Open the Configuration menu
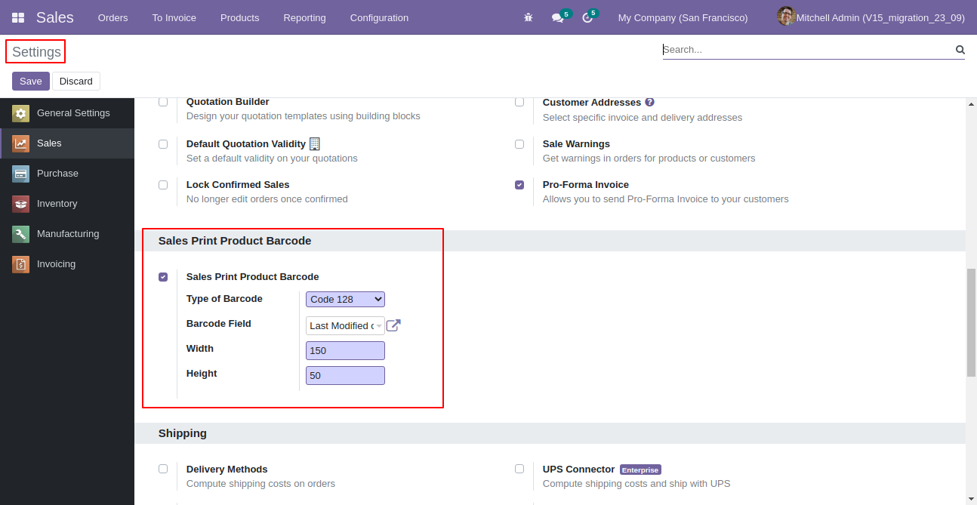This screenshot has height=505, width=977. (x=379, y=17)
